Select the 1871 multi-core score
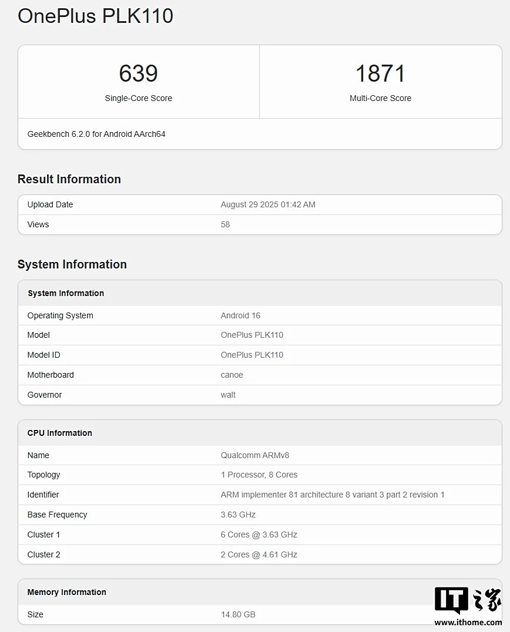The image size is (510, 632). (x=380, y=73)
